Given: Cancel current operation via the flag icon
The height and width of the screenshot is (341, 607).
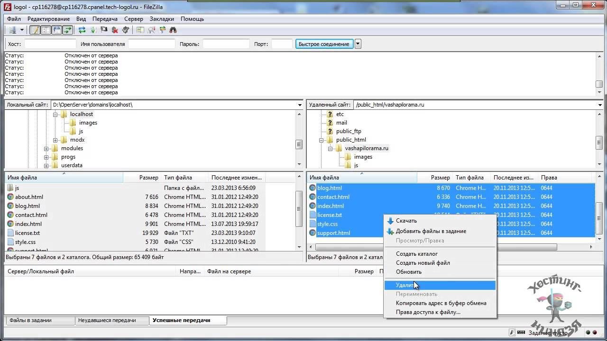Looking at the screenshot, I should tap(104, 30).
